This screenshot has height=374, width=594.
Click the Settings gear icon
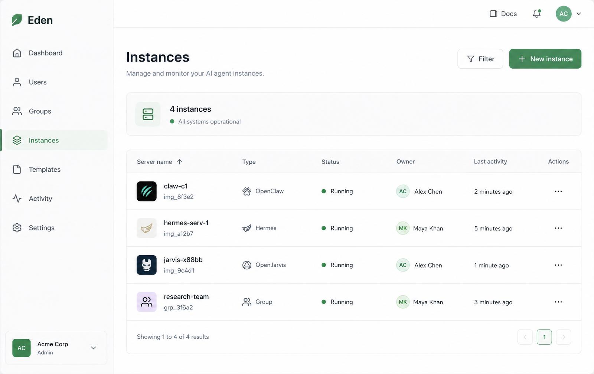pos(17,228)
